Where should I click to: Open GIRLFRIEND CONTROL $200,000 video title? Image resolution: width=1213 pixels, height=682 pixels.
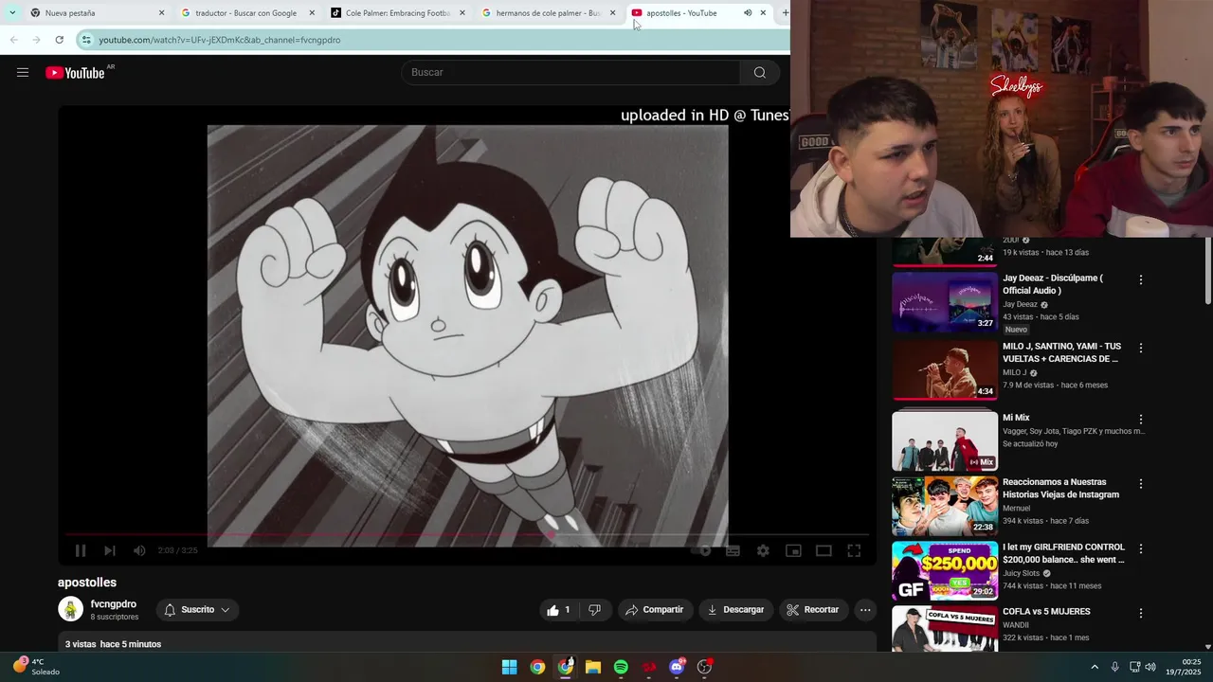point(1063,553)
